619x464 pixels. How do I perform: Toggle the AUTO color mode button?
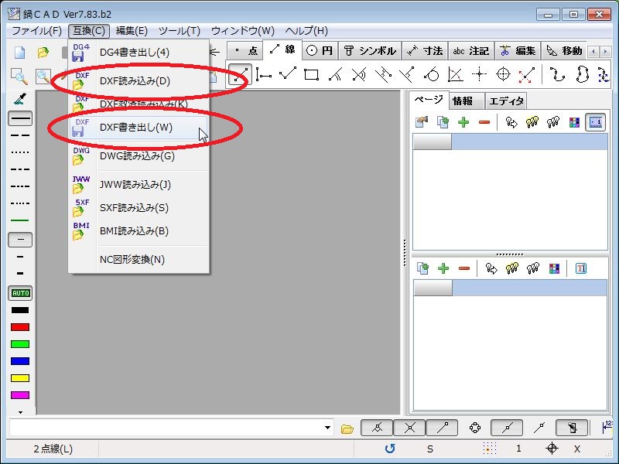tap(20, 293)
